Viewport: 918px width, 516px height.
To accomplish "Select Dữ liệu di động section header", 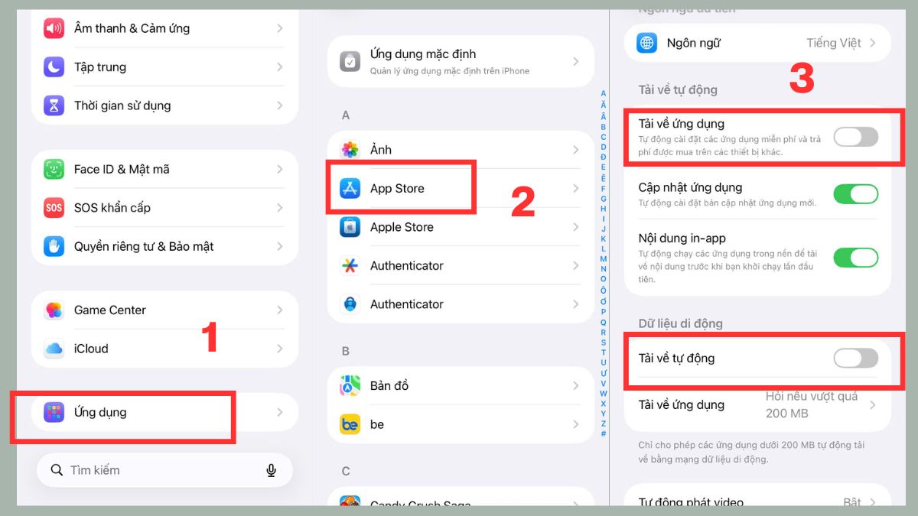I will tap(680, 323).
